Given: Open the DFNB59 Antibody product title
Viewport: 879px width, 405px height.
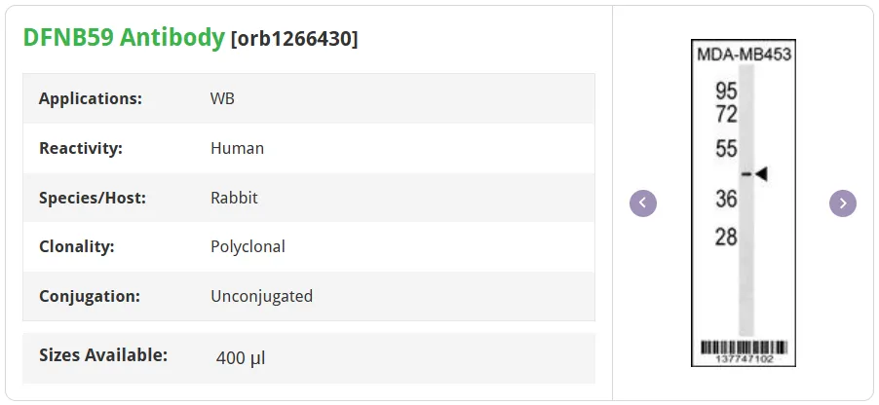Looking at the screenshot, I should pos(124,38).
